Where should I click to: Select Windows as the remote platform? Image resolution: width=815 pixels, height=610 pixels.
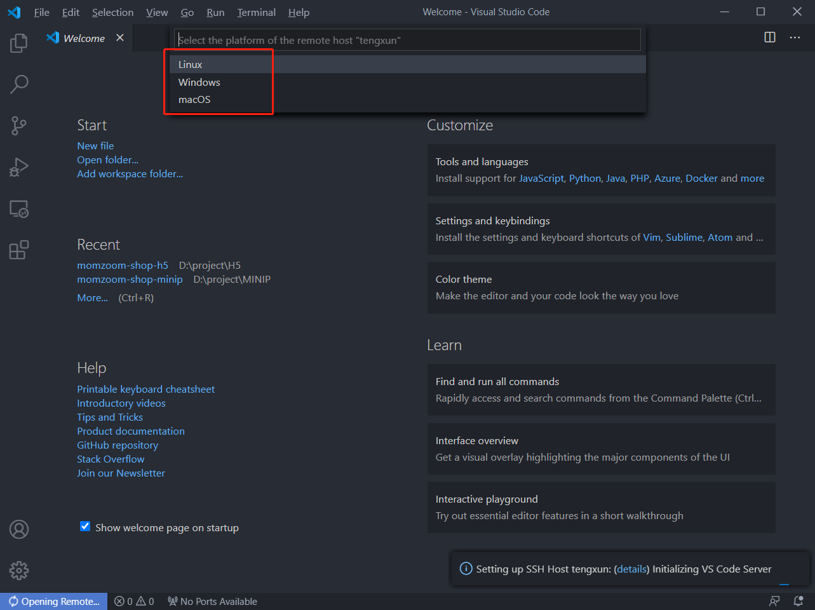[x=199, y=81]
